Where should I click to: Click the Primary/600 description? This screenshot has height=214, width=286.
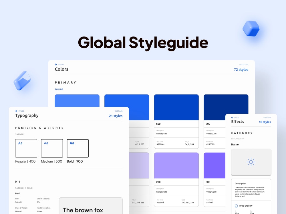click(161, 134)
